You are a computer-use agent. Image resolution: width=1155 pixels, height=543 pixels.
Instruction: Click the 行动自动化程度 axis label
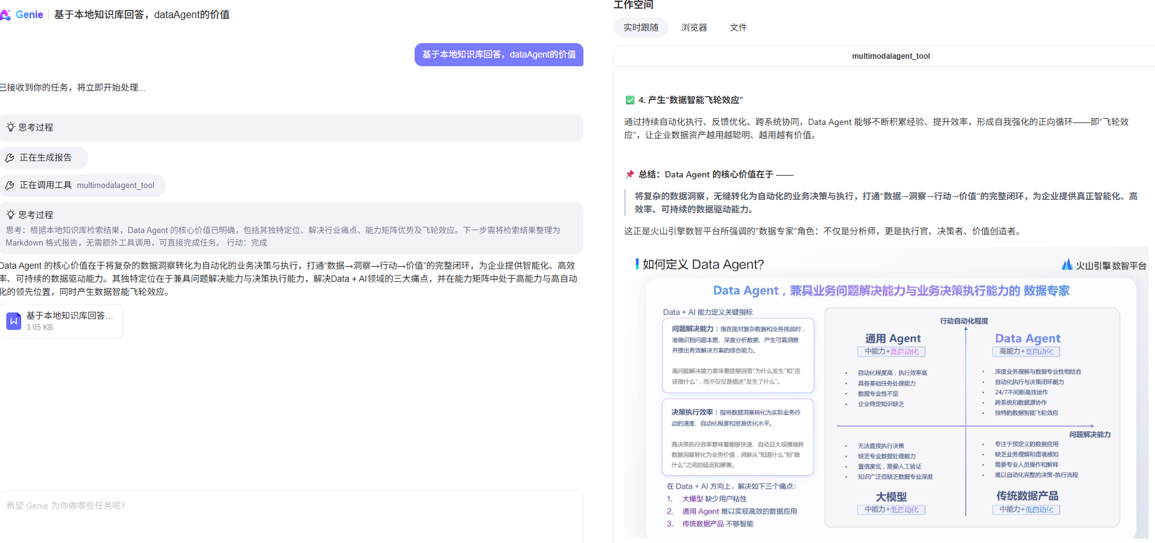click(964, 321)
